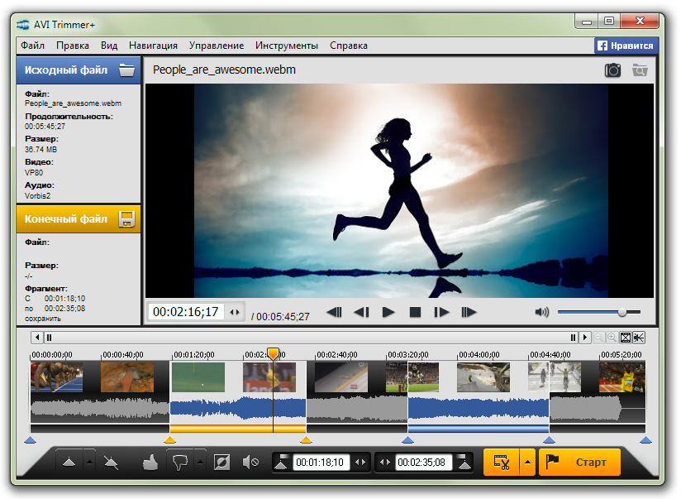Play the video

[388, 312]
